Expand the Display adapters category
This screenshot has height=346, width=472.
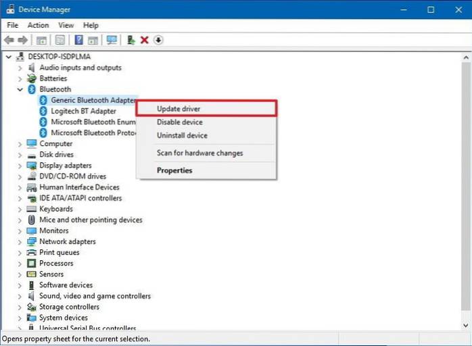point(18,166)
